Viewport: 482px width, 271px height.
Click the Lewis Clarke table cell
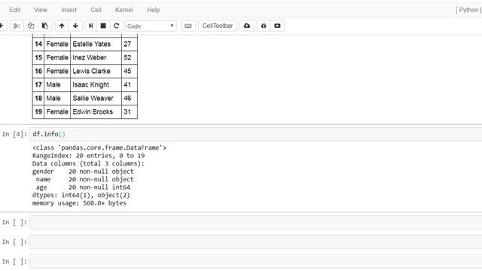point(96,71)
